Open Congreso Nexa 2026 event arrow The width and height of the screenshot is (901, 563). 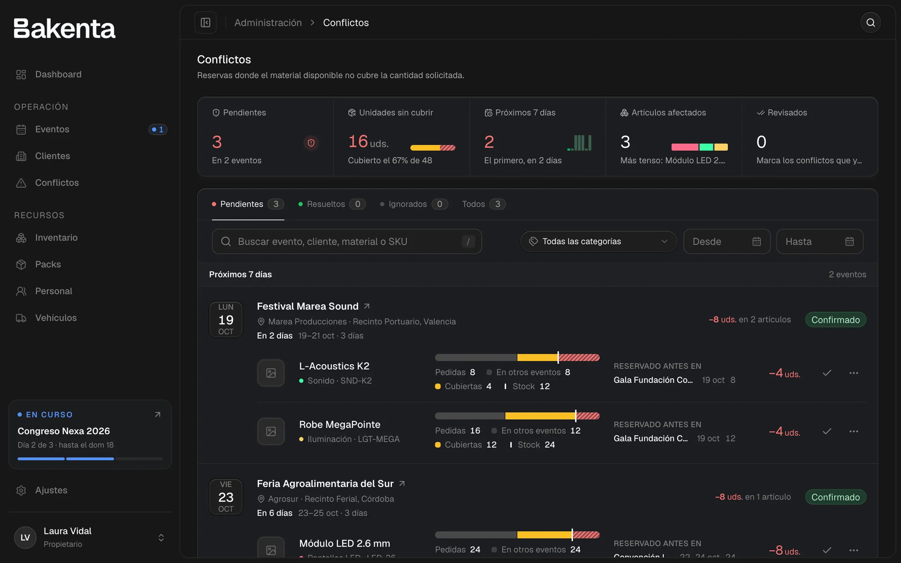click(158, 415)
